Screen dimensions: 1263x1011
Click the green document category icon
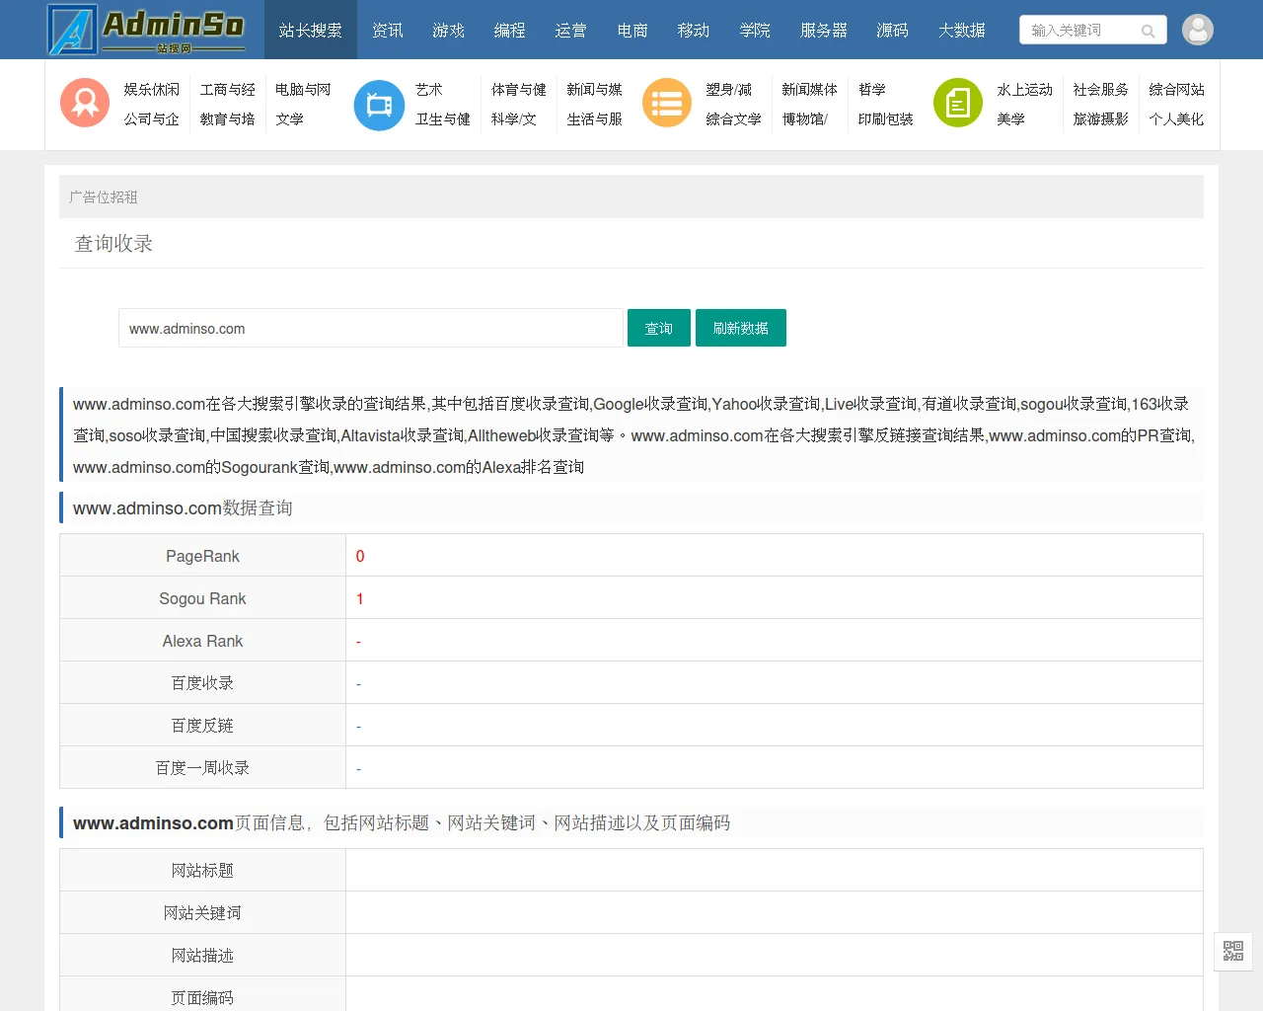click(x=957, y=103)
